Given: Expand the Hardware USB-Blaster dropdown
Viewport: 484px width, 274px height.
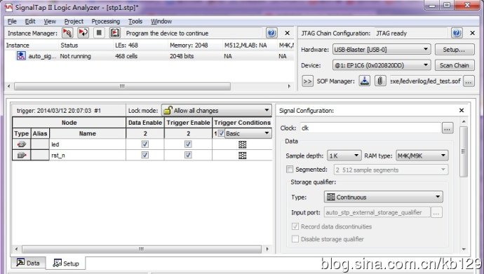Looking at the screenshot, I should (x=382, y=49).
